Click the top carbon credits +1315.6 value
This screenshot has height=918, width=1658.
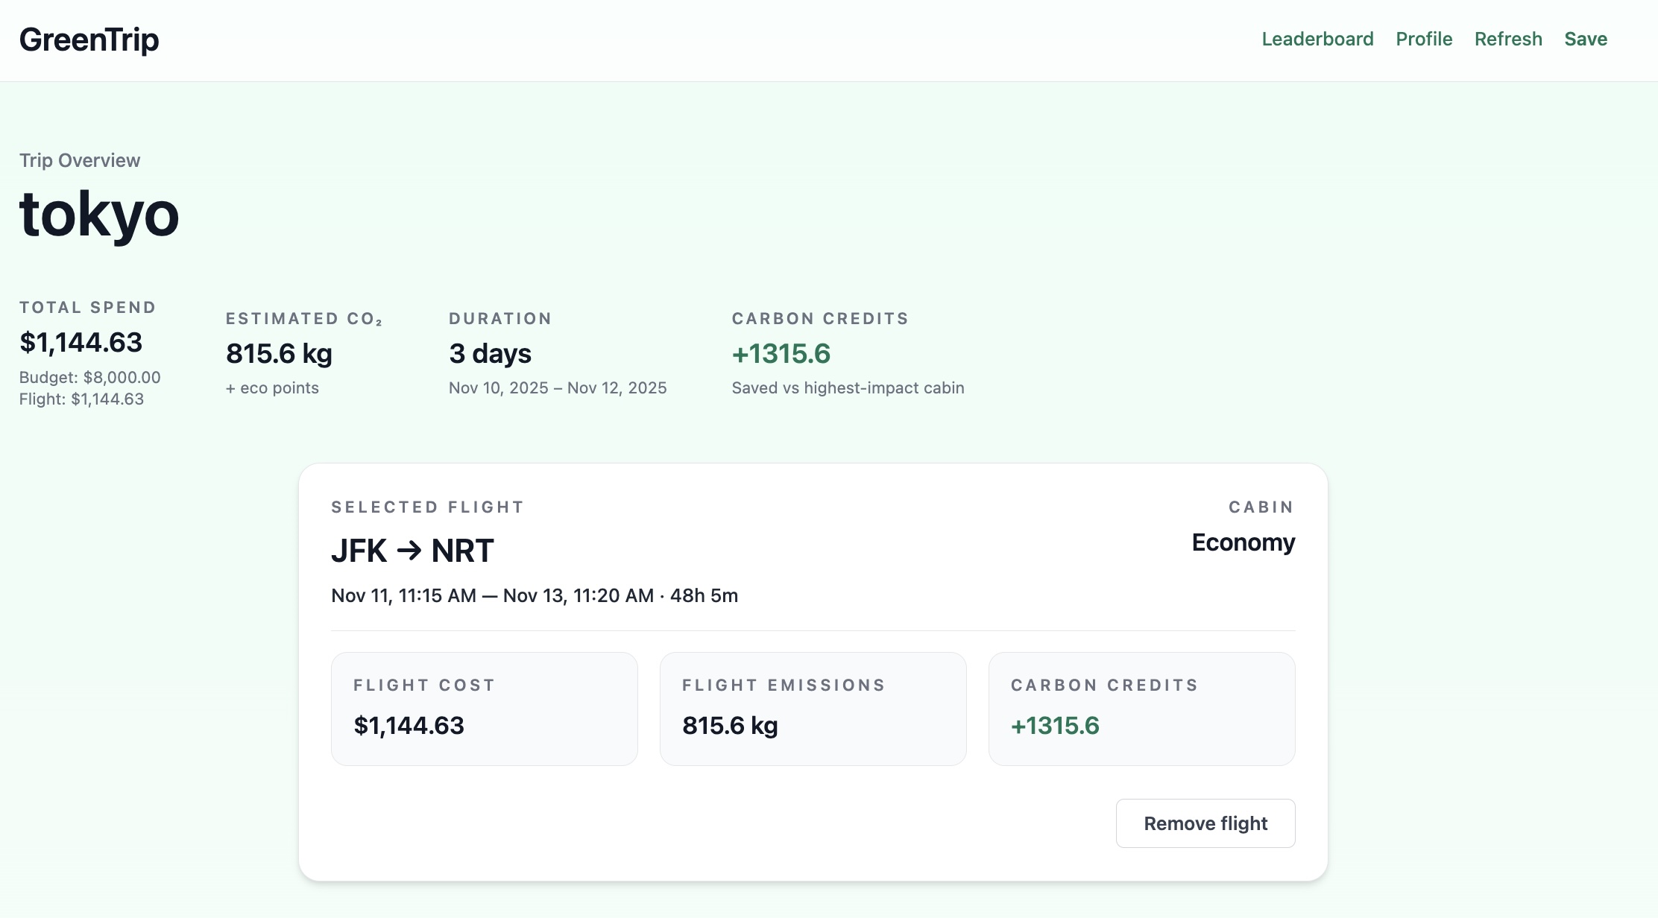781,353
